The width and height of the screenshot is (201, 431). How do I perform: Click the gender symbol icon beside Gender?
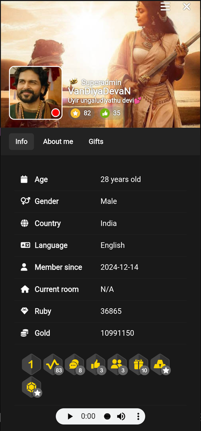click(25, 201)
